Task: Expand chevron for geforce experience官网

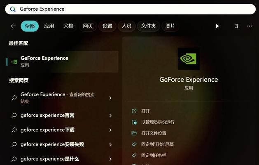Action: pos(110,115)
